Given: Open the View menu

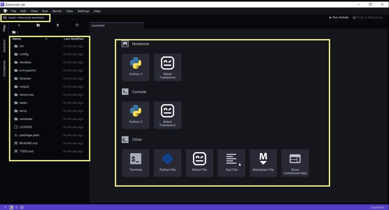Looking at the screenshot, I should coord(34,11).
